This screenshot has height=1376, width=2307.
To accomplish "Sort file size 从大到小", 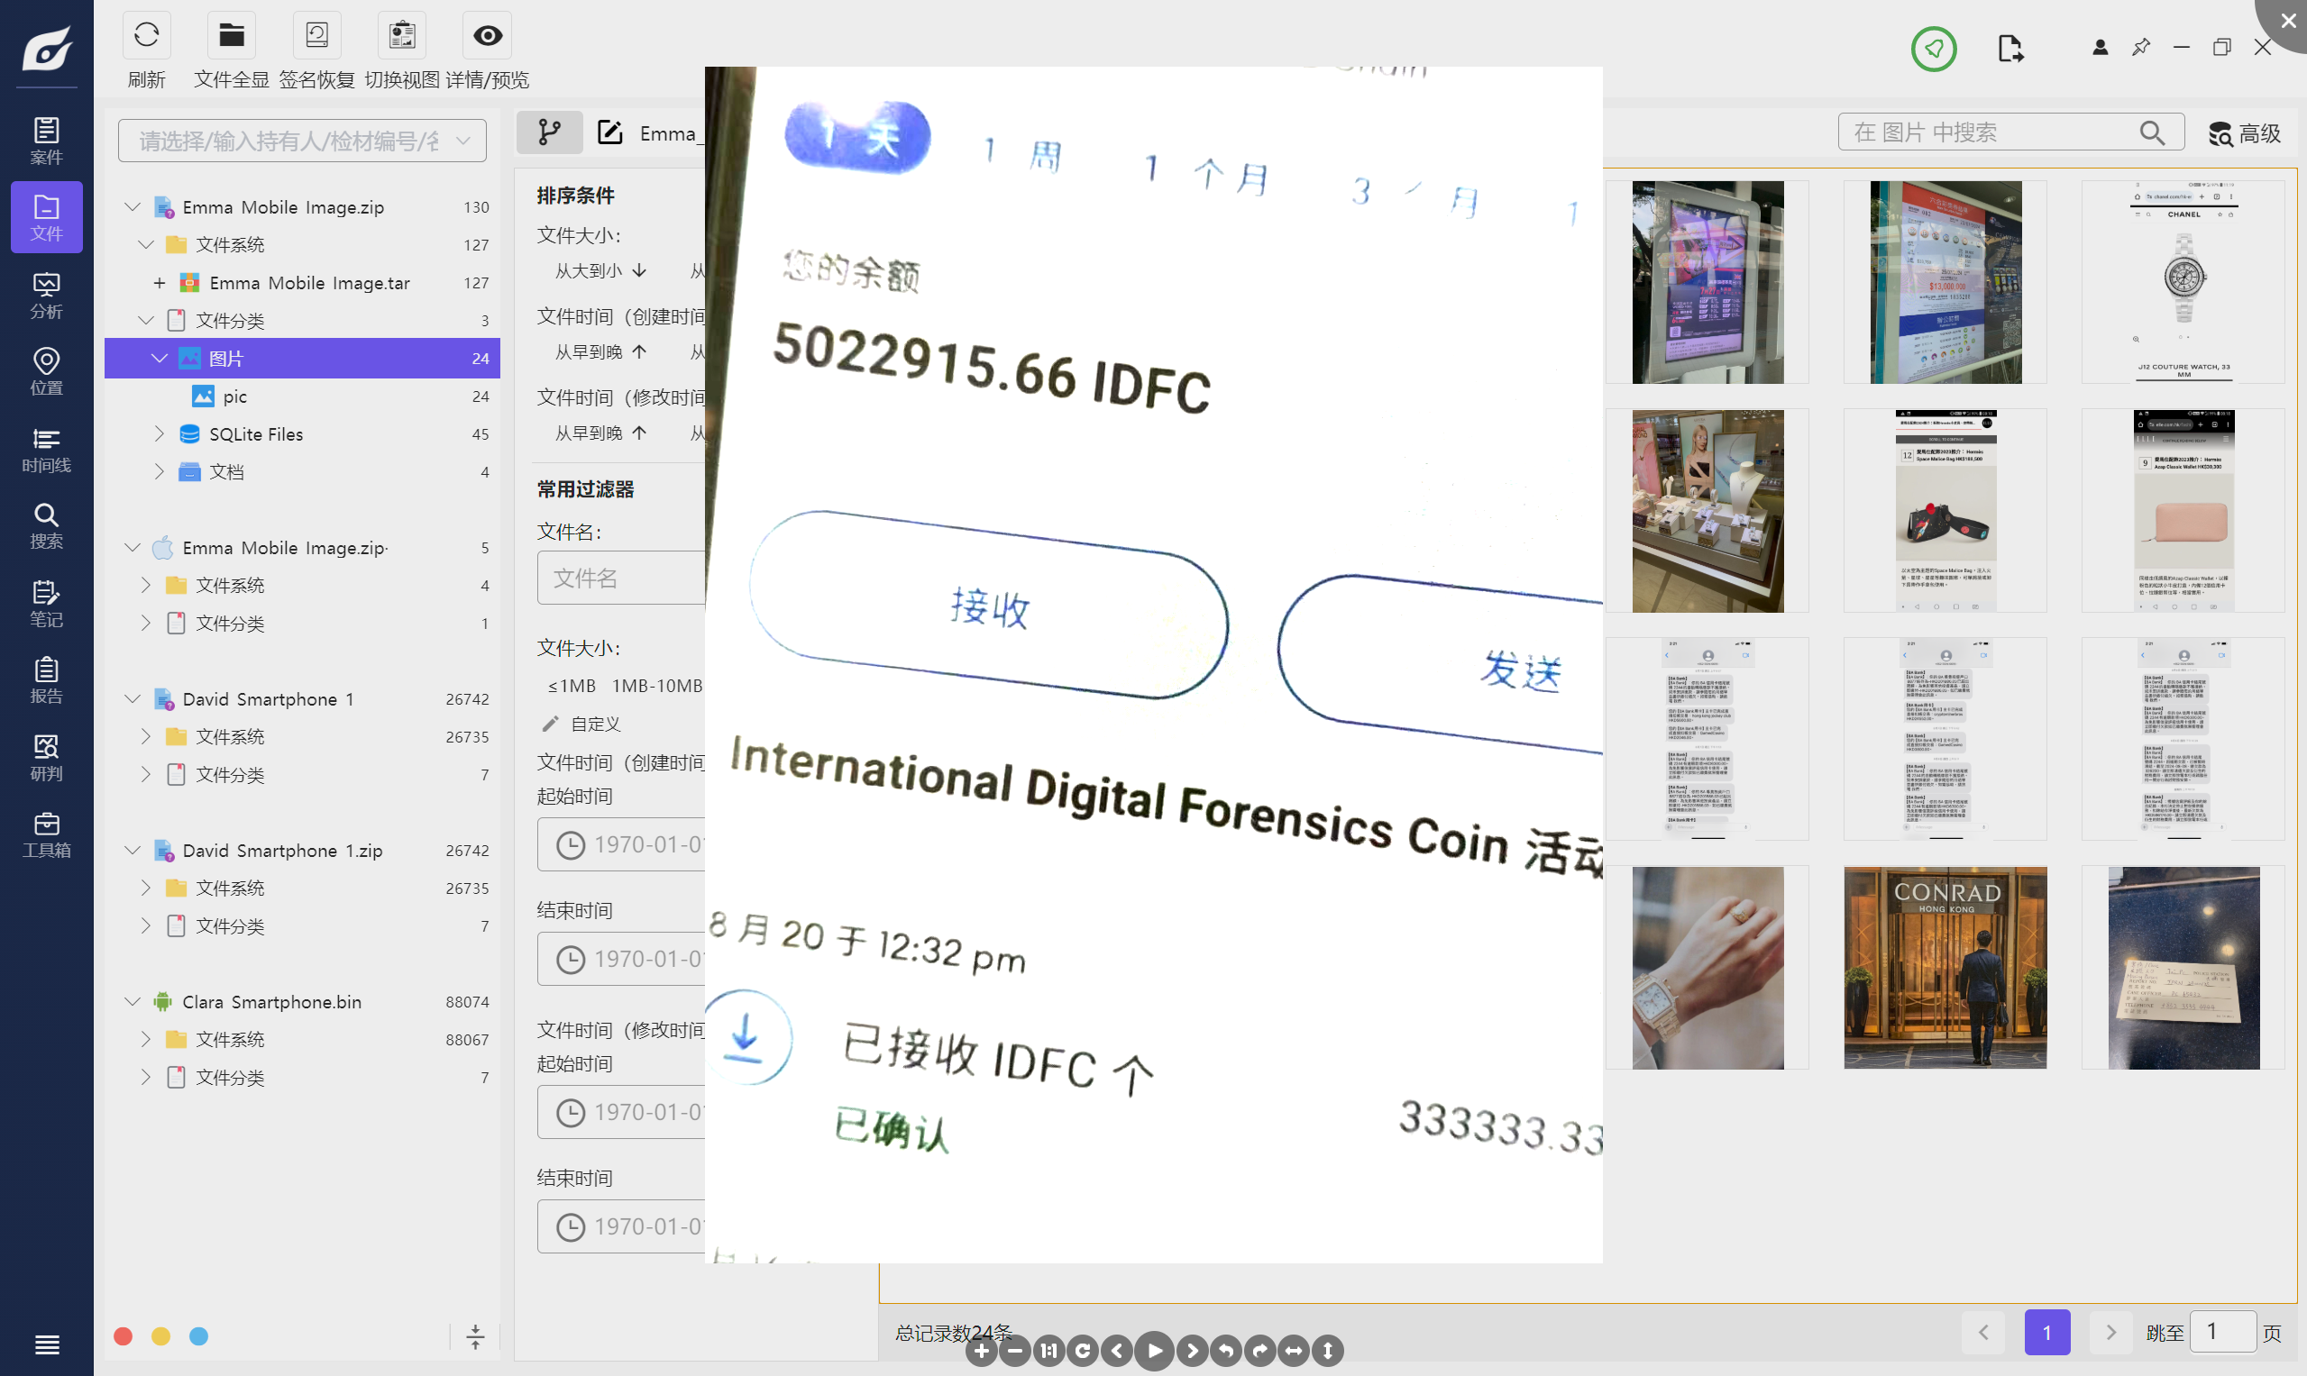I will (600, 270).
